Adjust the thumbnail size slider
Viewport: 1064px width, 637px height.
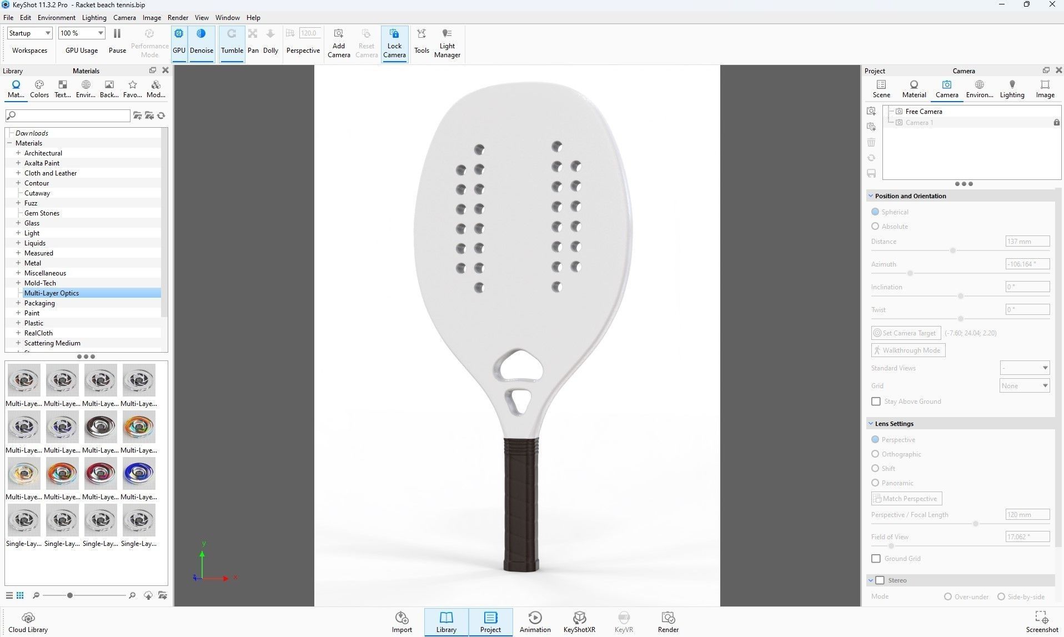pyautogui.click(x=69, y=595)
